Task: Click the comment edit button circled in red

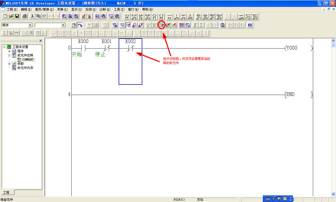Action: point(162,25)
